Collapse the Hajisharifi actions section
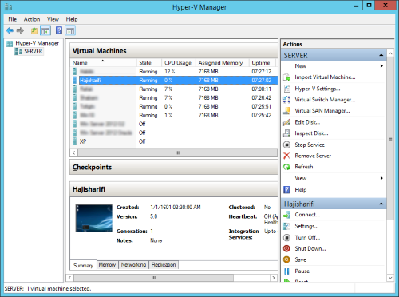The width and height of the screenshot is (399, 297). [x=381, y=204]
